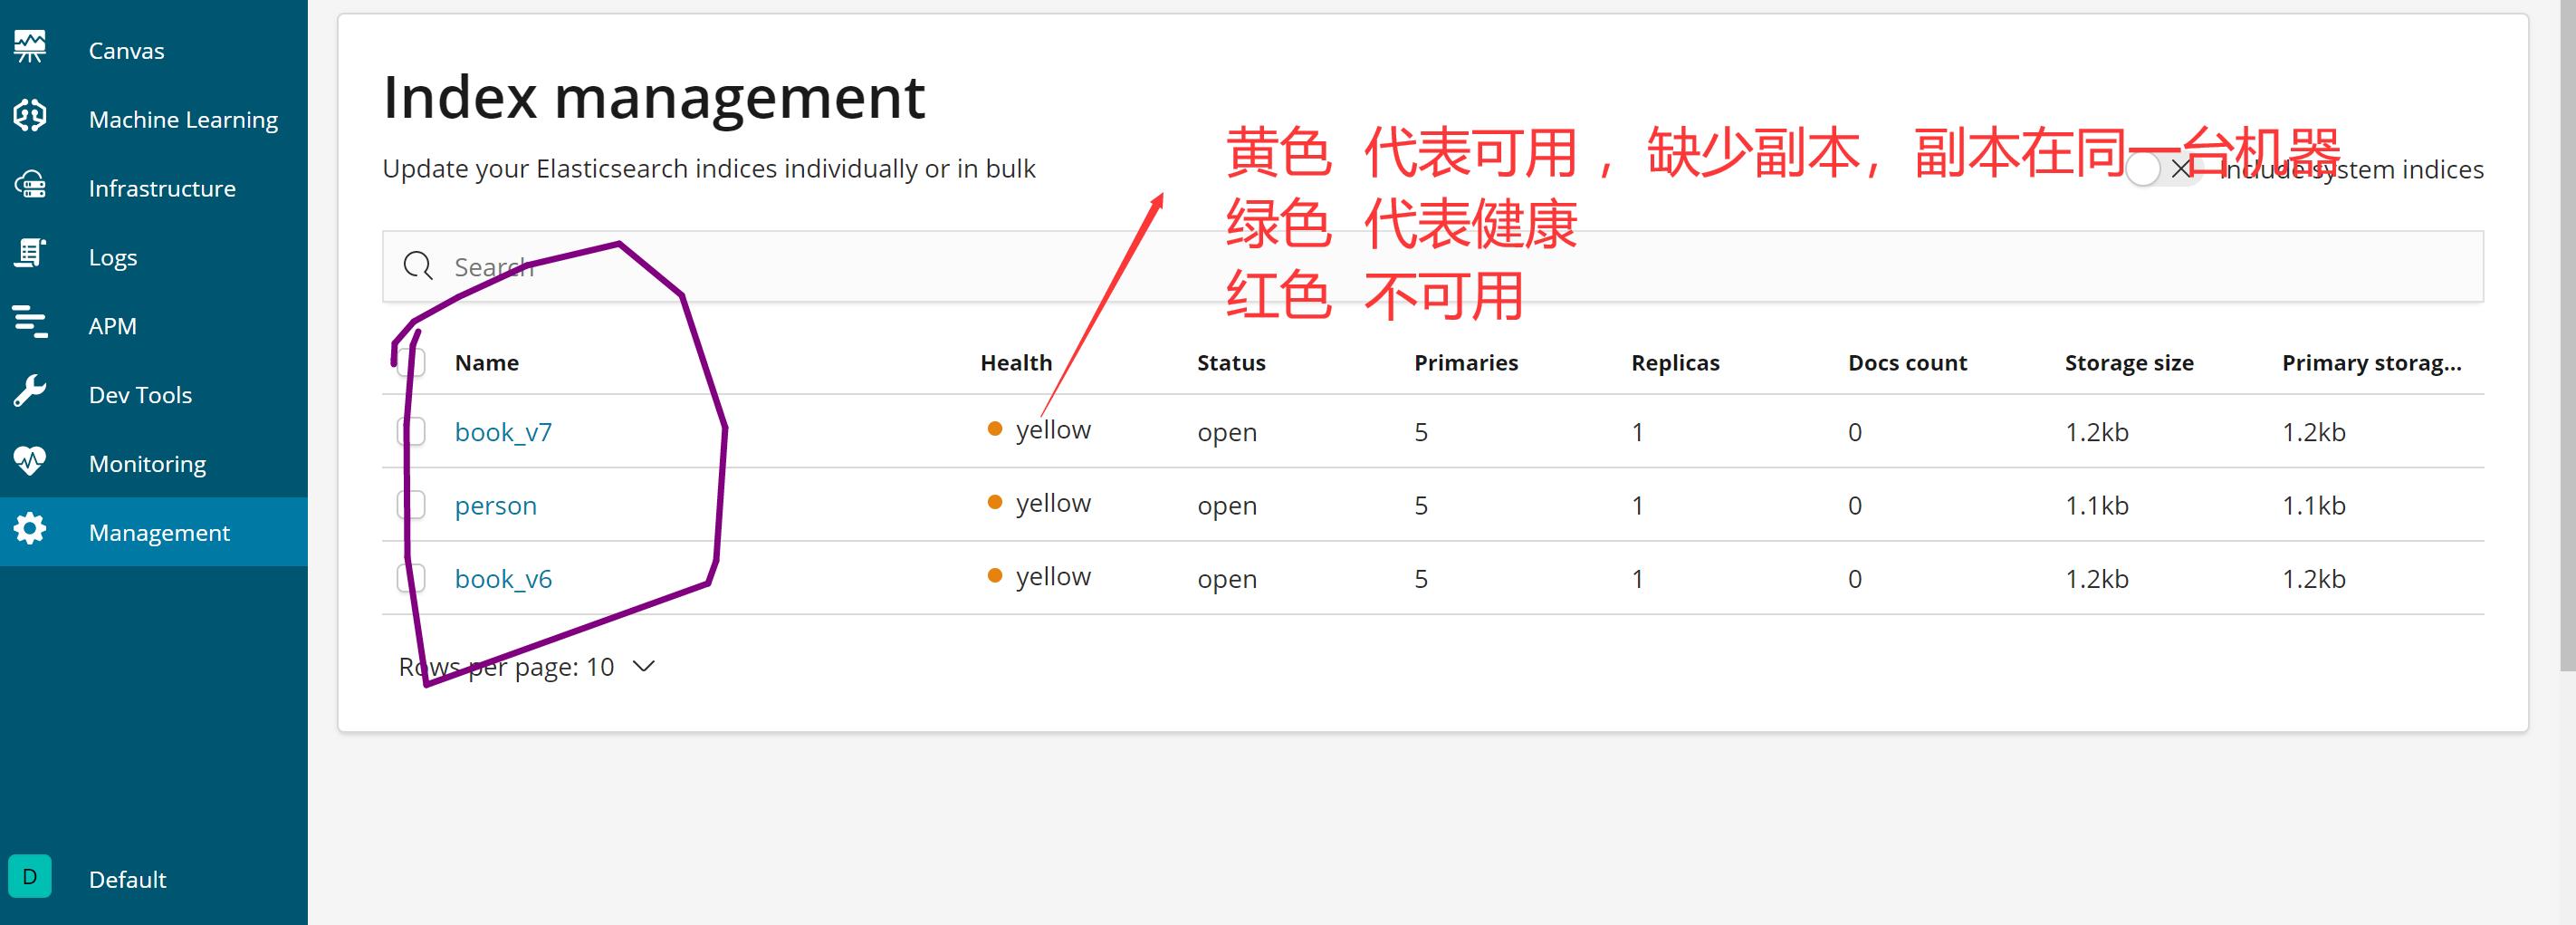Click the 1.1kb storage size for person

(2097, 506)
